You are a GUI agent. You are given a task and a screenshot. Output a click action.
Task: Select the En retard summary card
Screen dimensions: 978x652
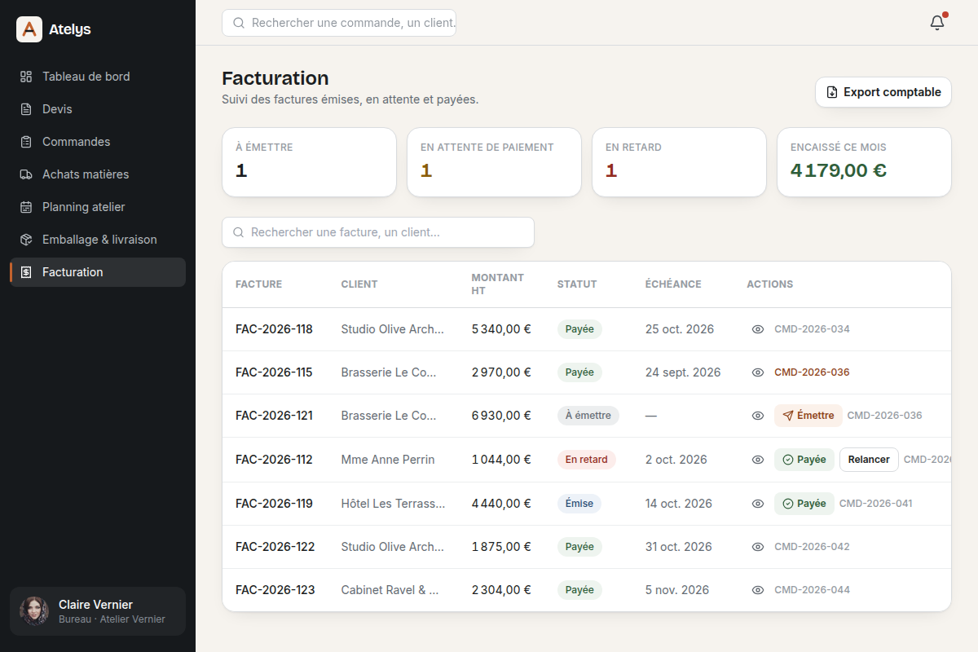[679, 162]
